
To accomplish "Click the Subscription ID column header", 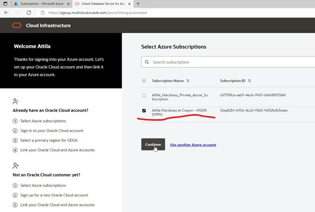I will (232, 81).
